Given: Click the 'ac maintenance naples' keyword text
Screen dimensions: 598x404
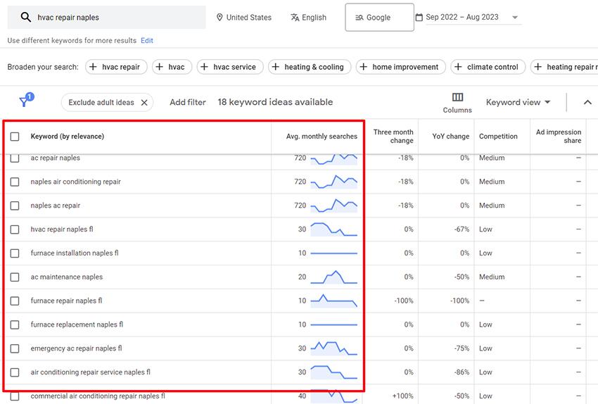Looking at the screenshot, I should pos(67,277).
